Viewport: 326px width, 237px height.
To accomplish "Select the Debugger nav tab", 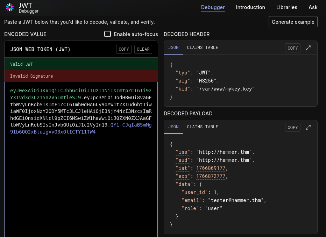I will (213, 7).
